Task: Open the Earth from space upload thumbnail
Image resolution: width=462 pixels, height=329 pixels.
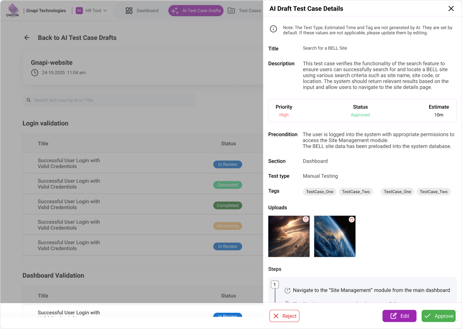Action: 335,237
